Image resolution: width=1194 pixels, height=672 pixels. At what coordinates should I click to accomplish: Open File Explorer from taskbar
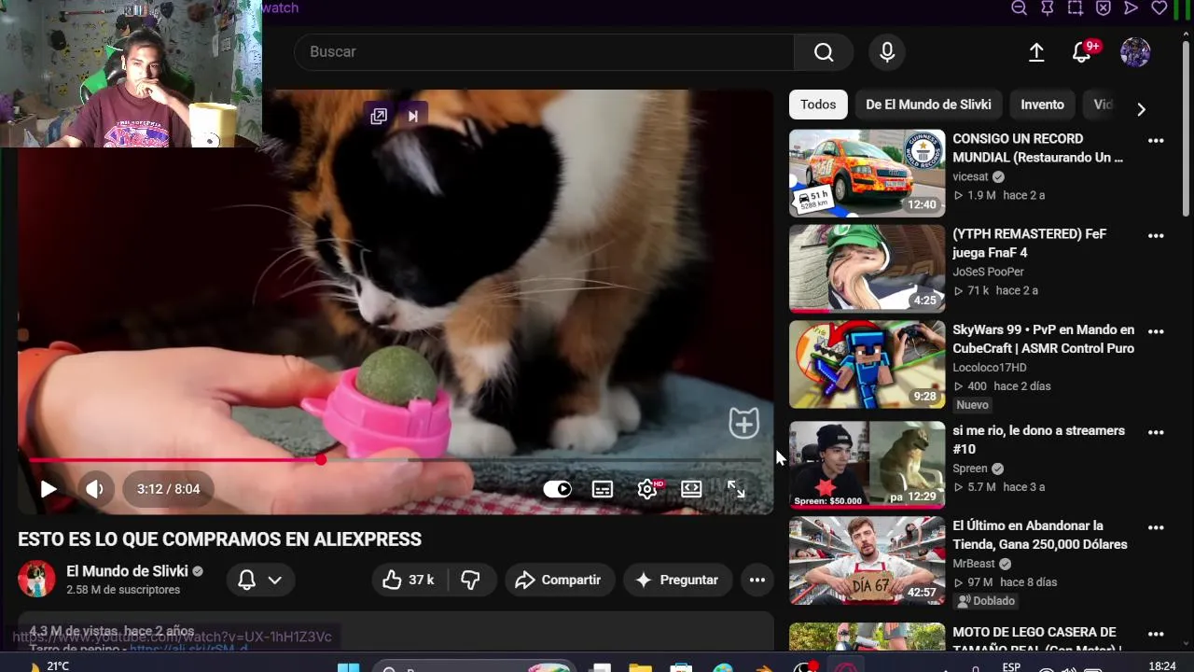640,666
